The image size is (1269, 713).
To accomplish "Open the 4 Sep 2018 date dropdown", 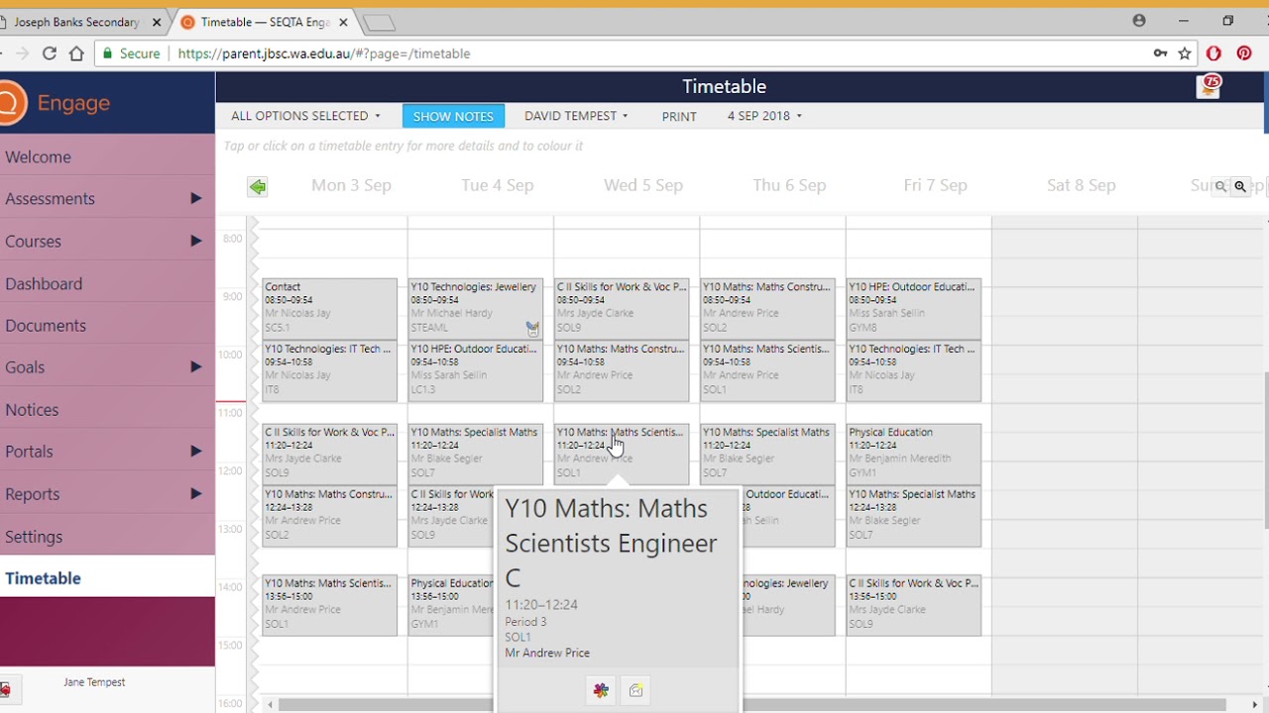I will [764, 116].
